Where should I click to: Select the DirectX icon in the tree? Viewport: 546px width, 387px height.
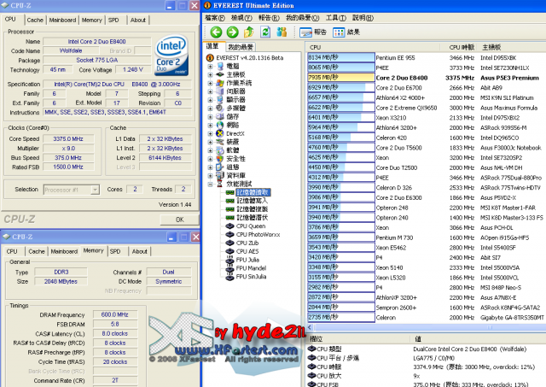(220, 133)
